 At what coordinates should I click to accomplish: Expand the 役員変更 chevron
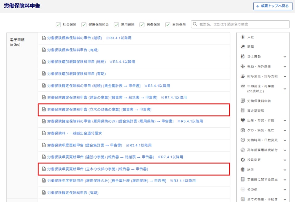pos(285,160)
